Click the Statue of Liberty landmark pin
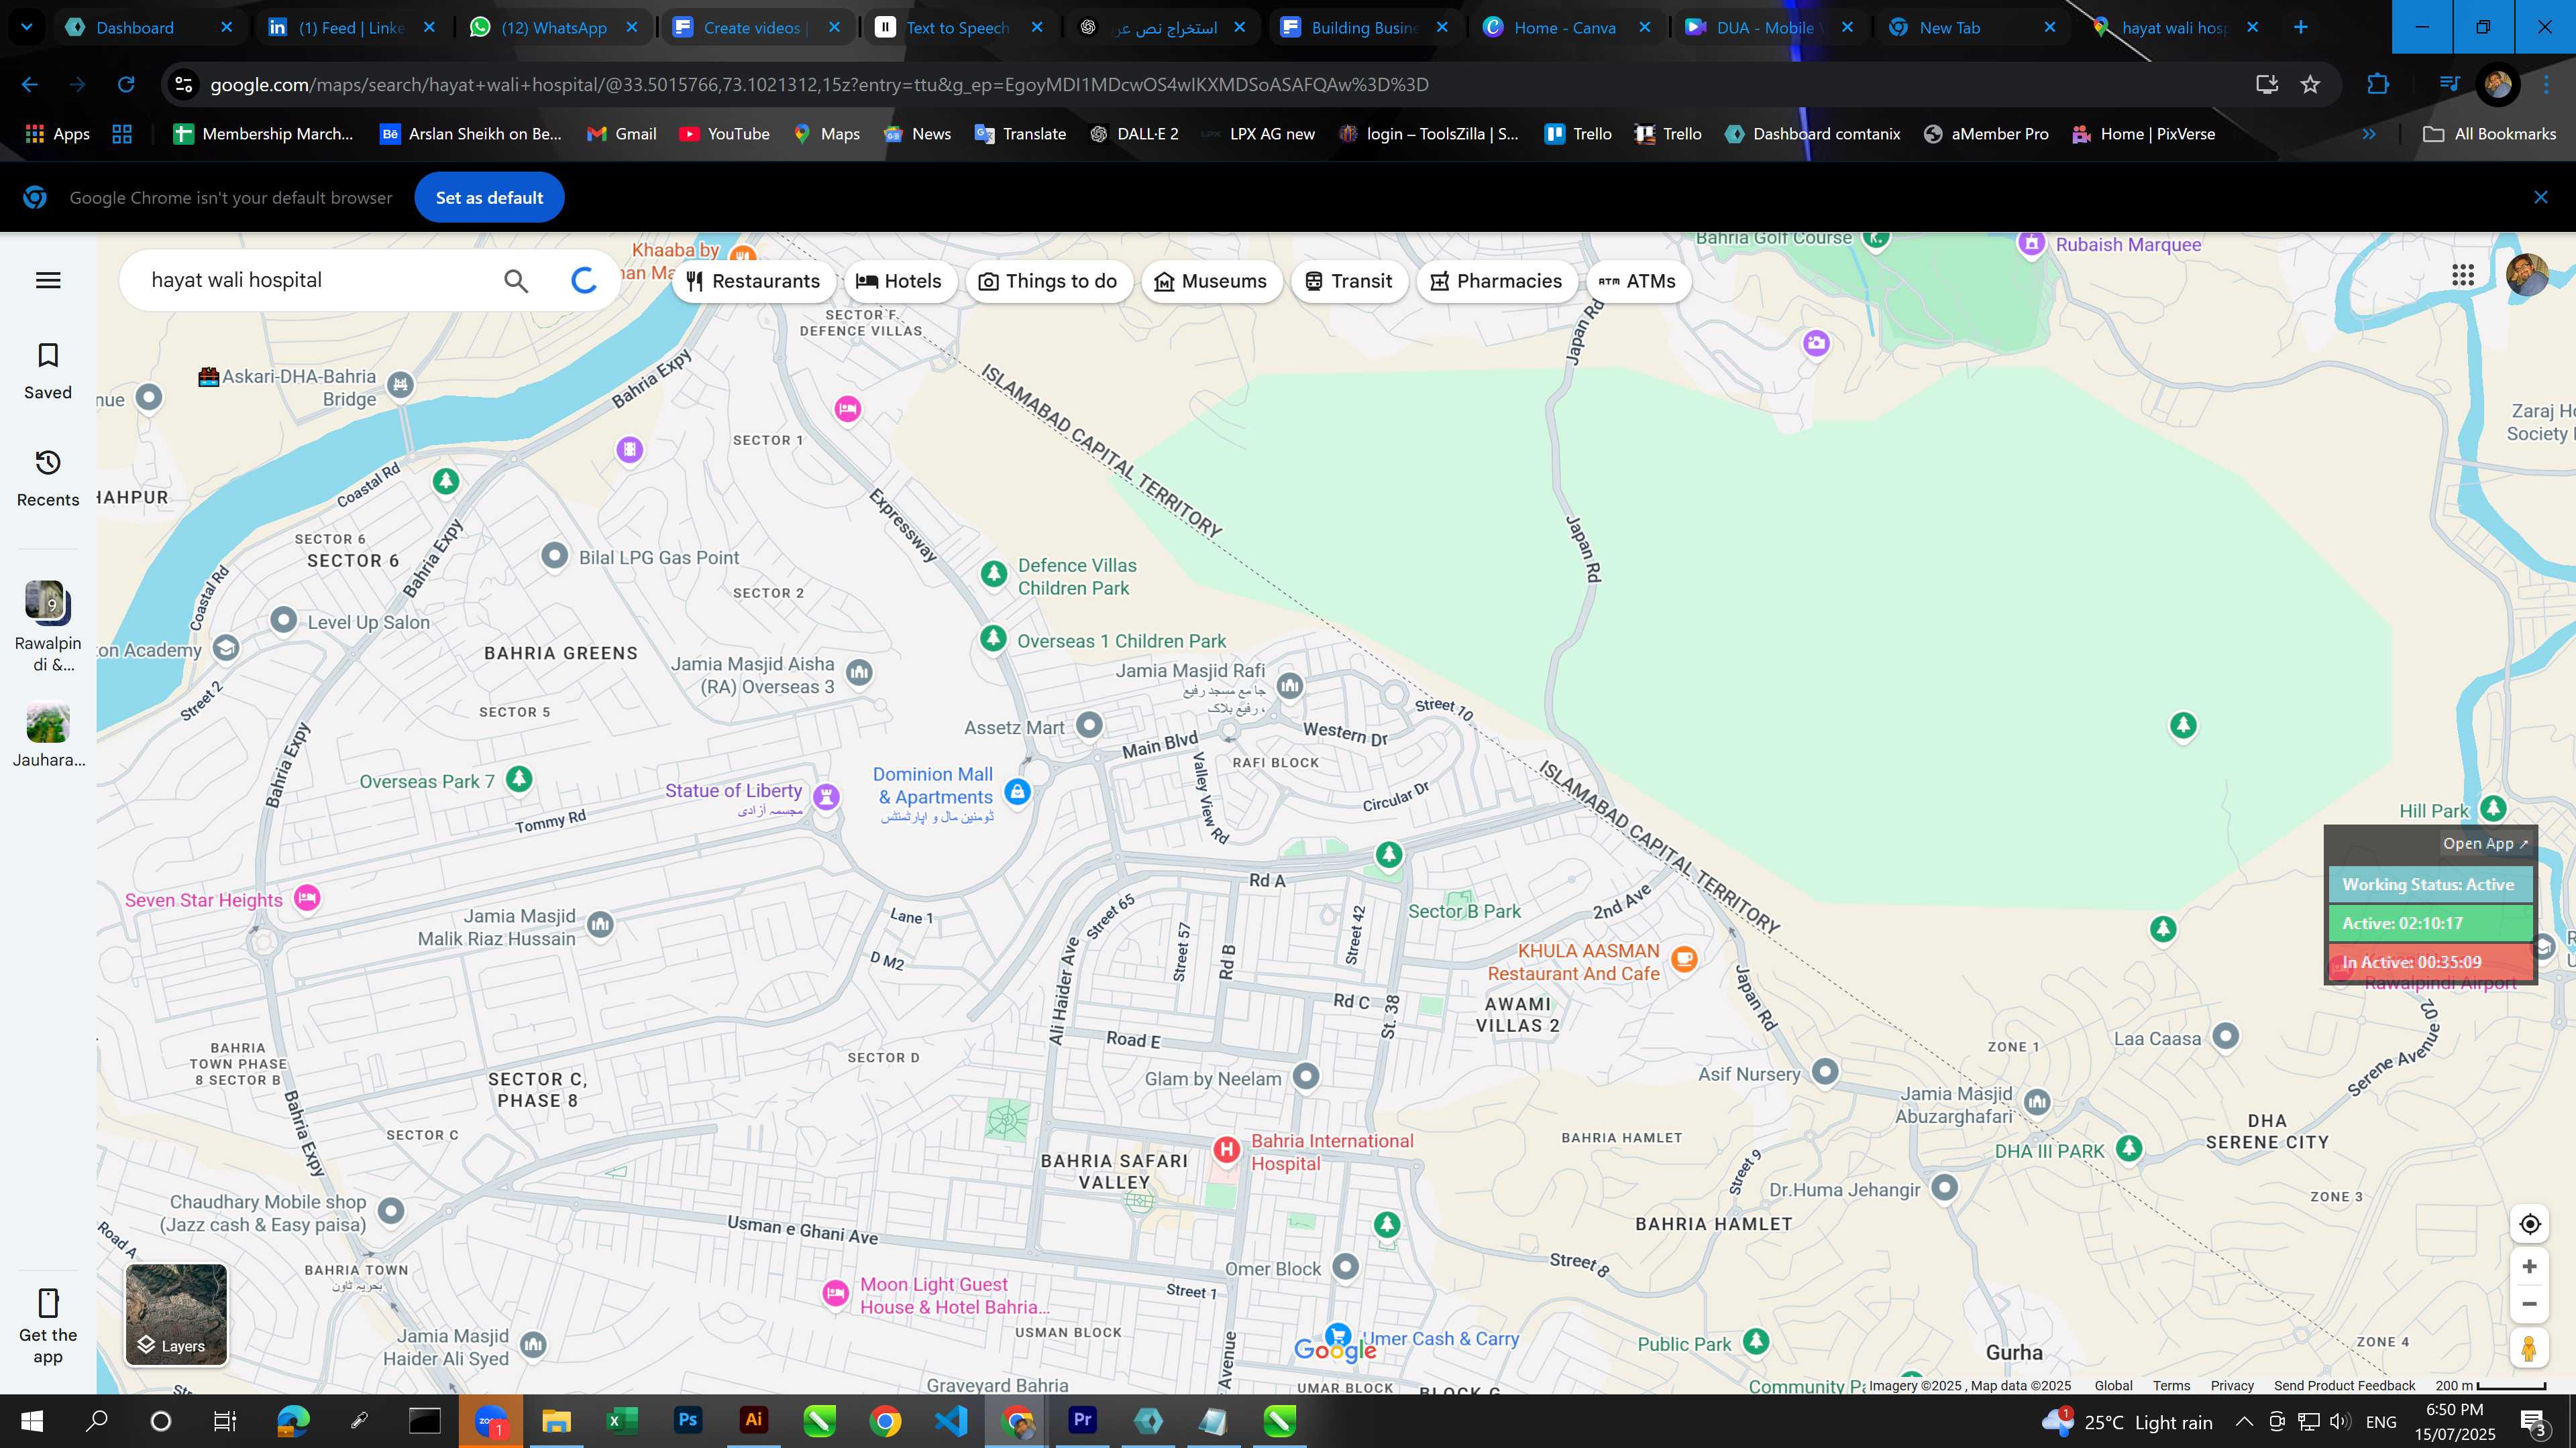The width and height of the screenshot is (2576, 1448). click(826, 796)
